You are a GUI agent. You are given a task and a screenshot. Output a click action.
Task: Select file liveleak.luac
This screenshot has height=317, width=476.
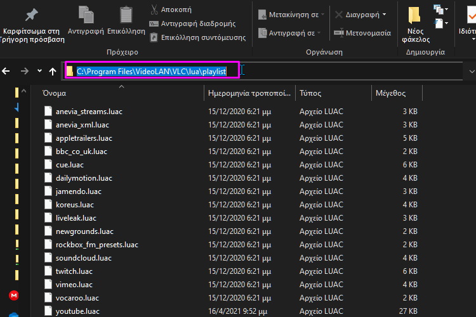point(76,218)
